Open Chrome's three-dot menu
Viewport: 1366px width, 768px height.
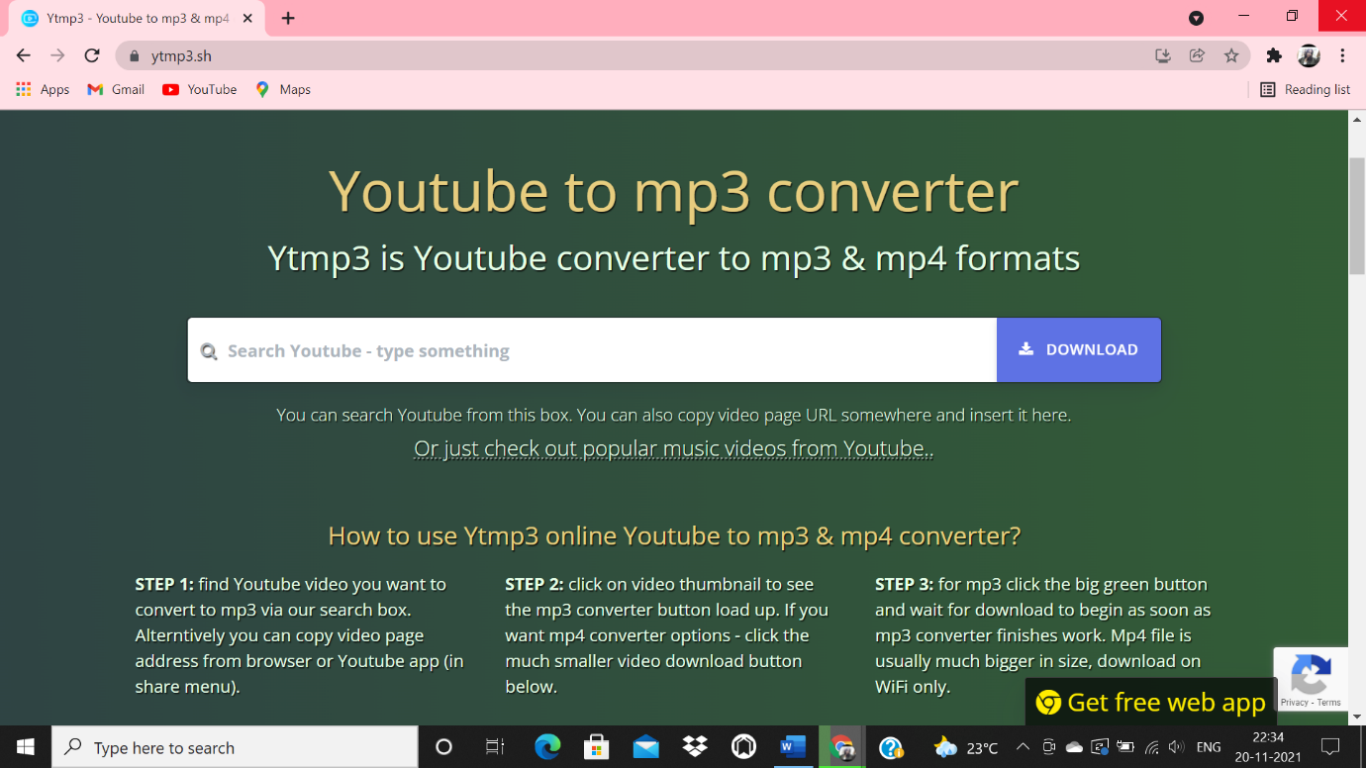pyautogui.click(x=1343, y=56)
